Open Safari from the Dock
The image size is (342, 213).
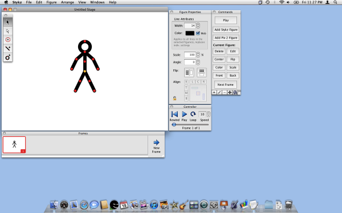[84, 205]
